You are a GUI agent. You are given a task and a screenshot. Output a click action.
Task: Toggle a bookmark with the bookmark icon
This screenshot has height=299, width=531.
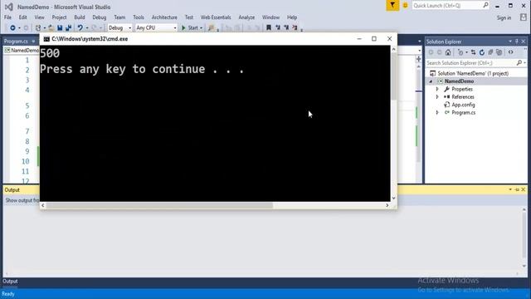(x=269, y=27)
